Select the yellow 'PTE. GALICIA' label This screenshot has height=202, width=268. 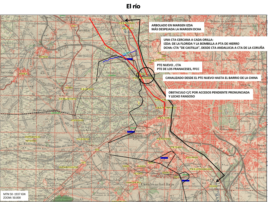coord(128,28)
